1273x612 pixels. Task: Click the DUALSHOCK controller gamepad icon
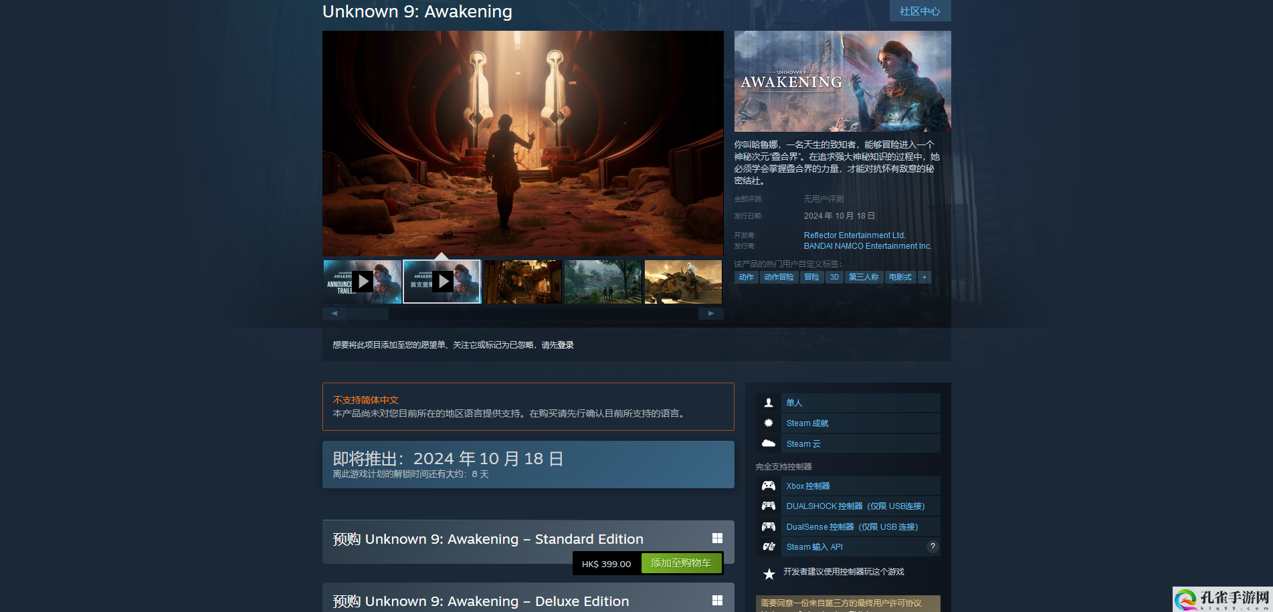point(769,506)
